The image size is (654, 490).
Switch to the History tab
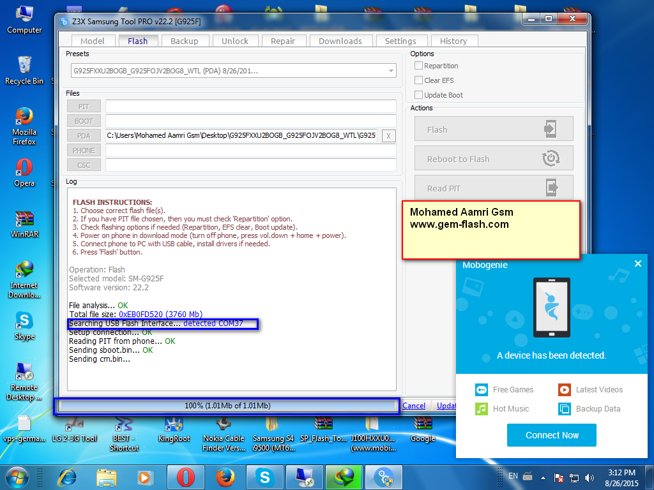pos(453,41)
